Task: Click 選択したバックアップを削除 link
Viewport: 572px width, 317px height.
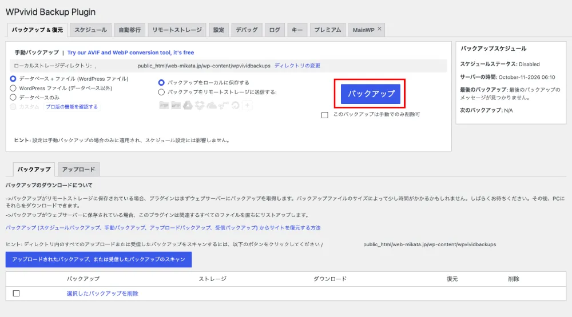Action: (x=102, y=294)
